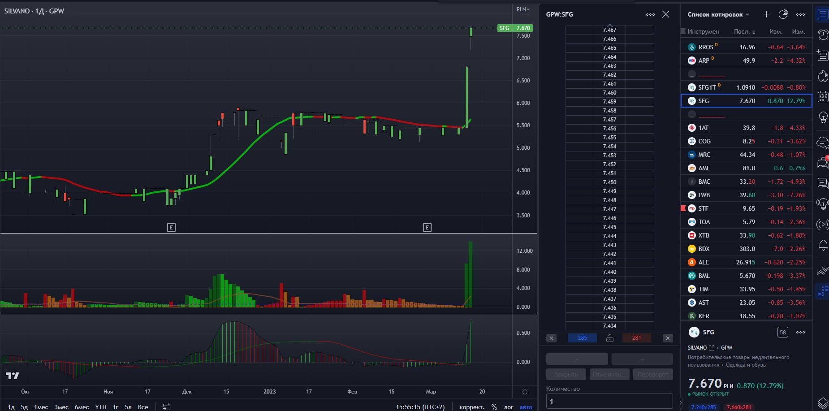Select the XTB row in watchlist
Viewport: 829px width, 411px height.
(x=746, y=235)
